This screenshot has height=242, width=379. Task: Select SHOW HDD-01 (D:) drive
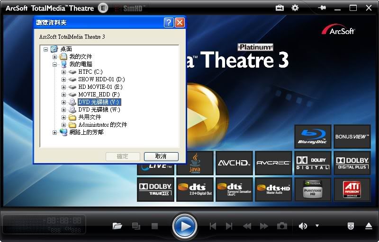(101, 79)
